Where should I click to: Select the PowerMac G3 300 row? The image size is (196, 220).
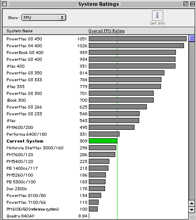click(95, 93)
